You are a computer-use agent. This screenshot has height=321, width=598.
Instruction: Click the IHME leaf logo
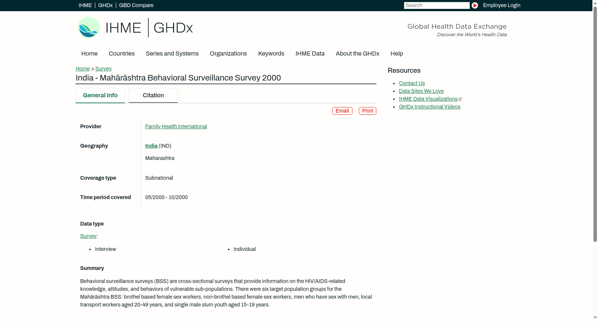pos(89,28)
